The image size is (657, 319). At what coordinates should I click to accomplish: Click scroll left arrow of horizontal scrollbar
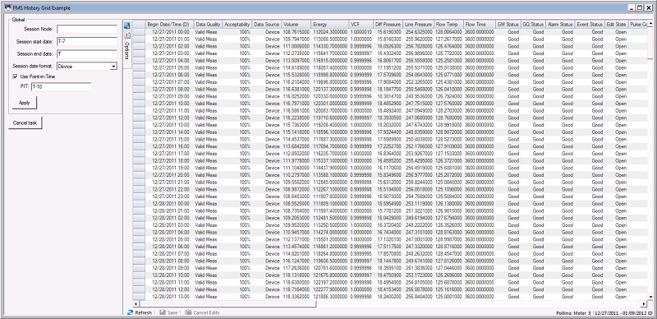(136, 303)
